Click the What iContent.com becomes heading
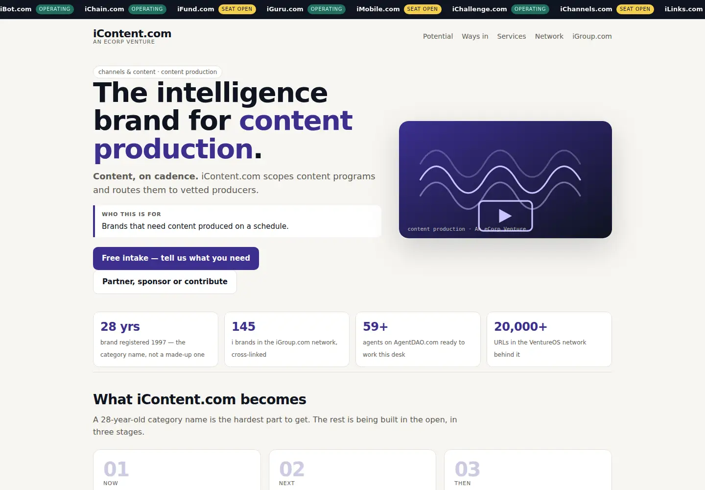 (x=200, y=399)
